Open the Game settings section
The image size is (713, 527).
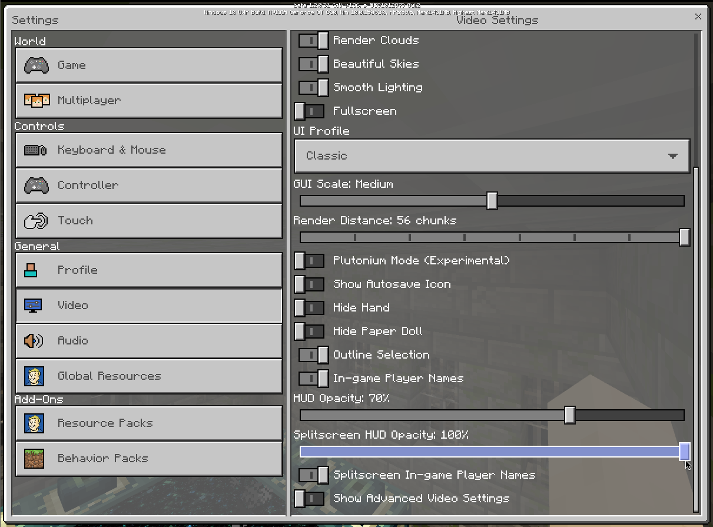coord(149,65)
